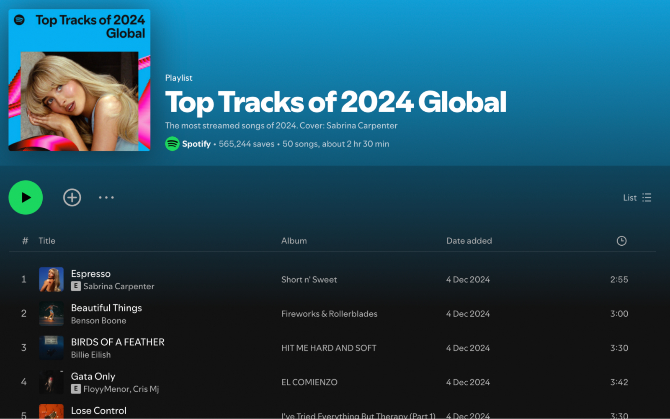
Task: Click the date added for Beautiful Things
Action: pyautogui.click(x=468, y=314)
